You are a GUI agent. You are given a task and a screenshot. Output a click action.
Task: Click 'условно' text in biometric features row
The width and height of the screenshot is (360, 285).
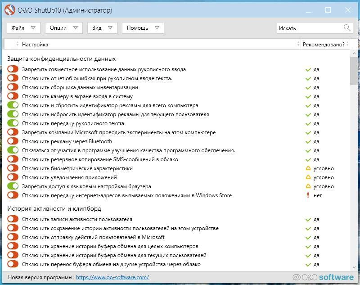tap(324, 168)
